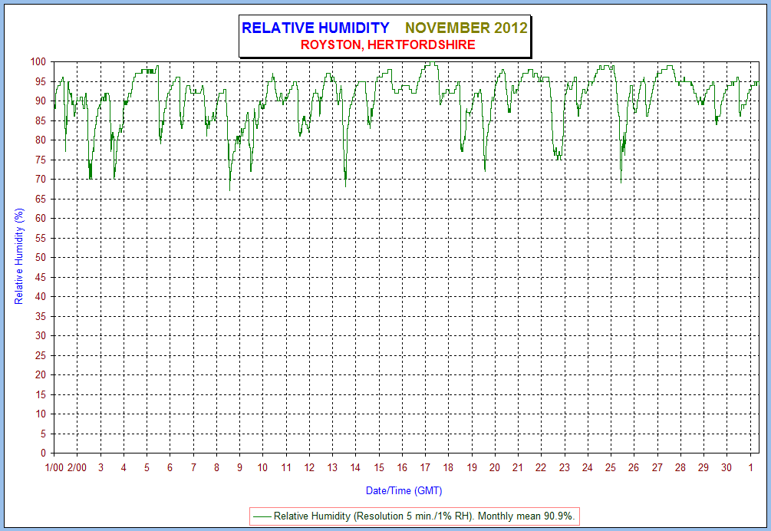Click the x-axis date label 11
The height and width of the screenshot is (531, 771).
coord(286,467)
